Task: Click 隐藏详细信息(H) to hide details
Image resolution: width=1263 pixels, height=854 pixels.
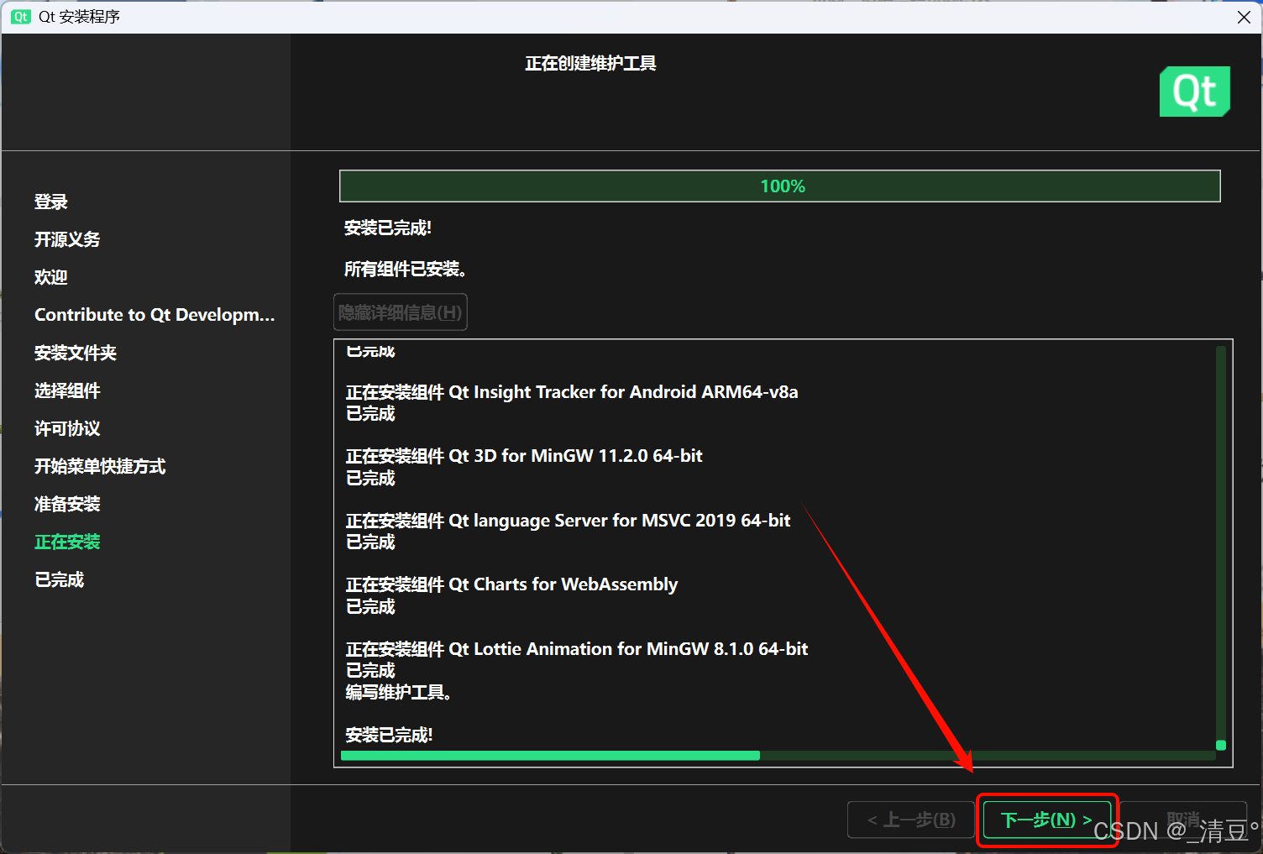Action: (x=401, y=312)
